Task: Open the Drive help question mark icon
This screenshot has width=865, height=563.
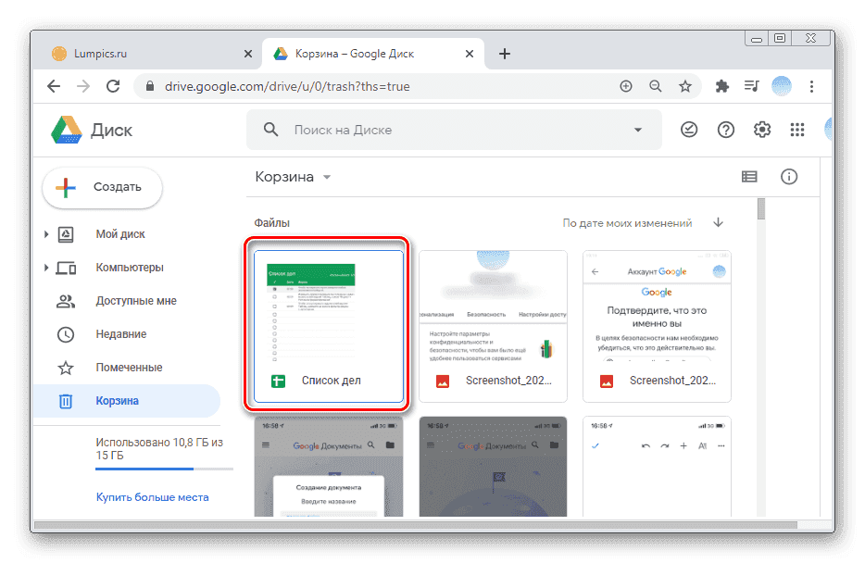Action: 725,130
